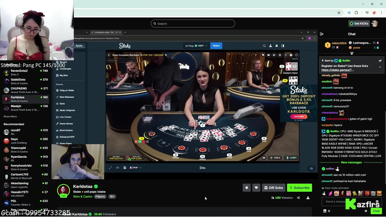The image size is (386, 217).
Task: Open razo97 recommended channel
Action: (x=26, y=132)
